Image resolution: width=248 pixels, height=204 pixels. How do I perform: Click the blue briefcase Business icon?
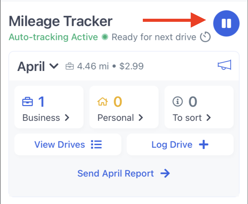click(x=27, y=102)
